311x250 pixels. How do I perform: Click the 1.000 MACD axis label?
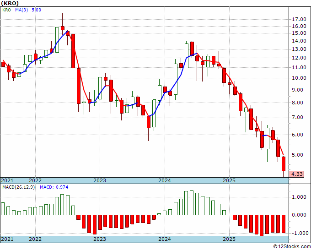pyautogui.click(x=299, y=197)
